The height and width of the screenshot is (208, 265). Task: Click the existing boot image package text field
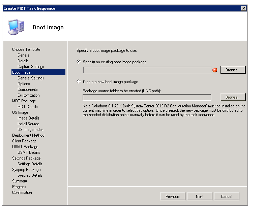[x=147, y=70]
